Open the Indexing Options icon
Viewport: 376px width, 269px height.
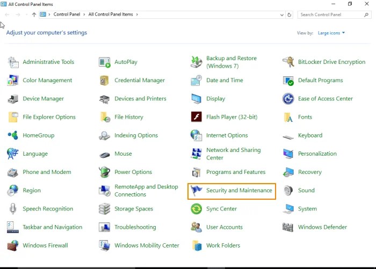105,135
